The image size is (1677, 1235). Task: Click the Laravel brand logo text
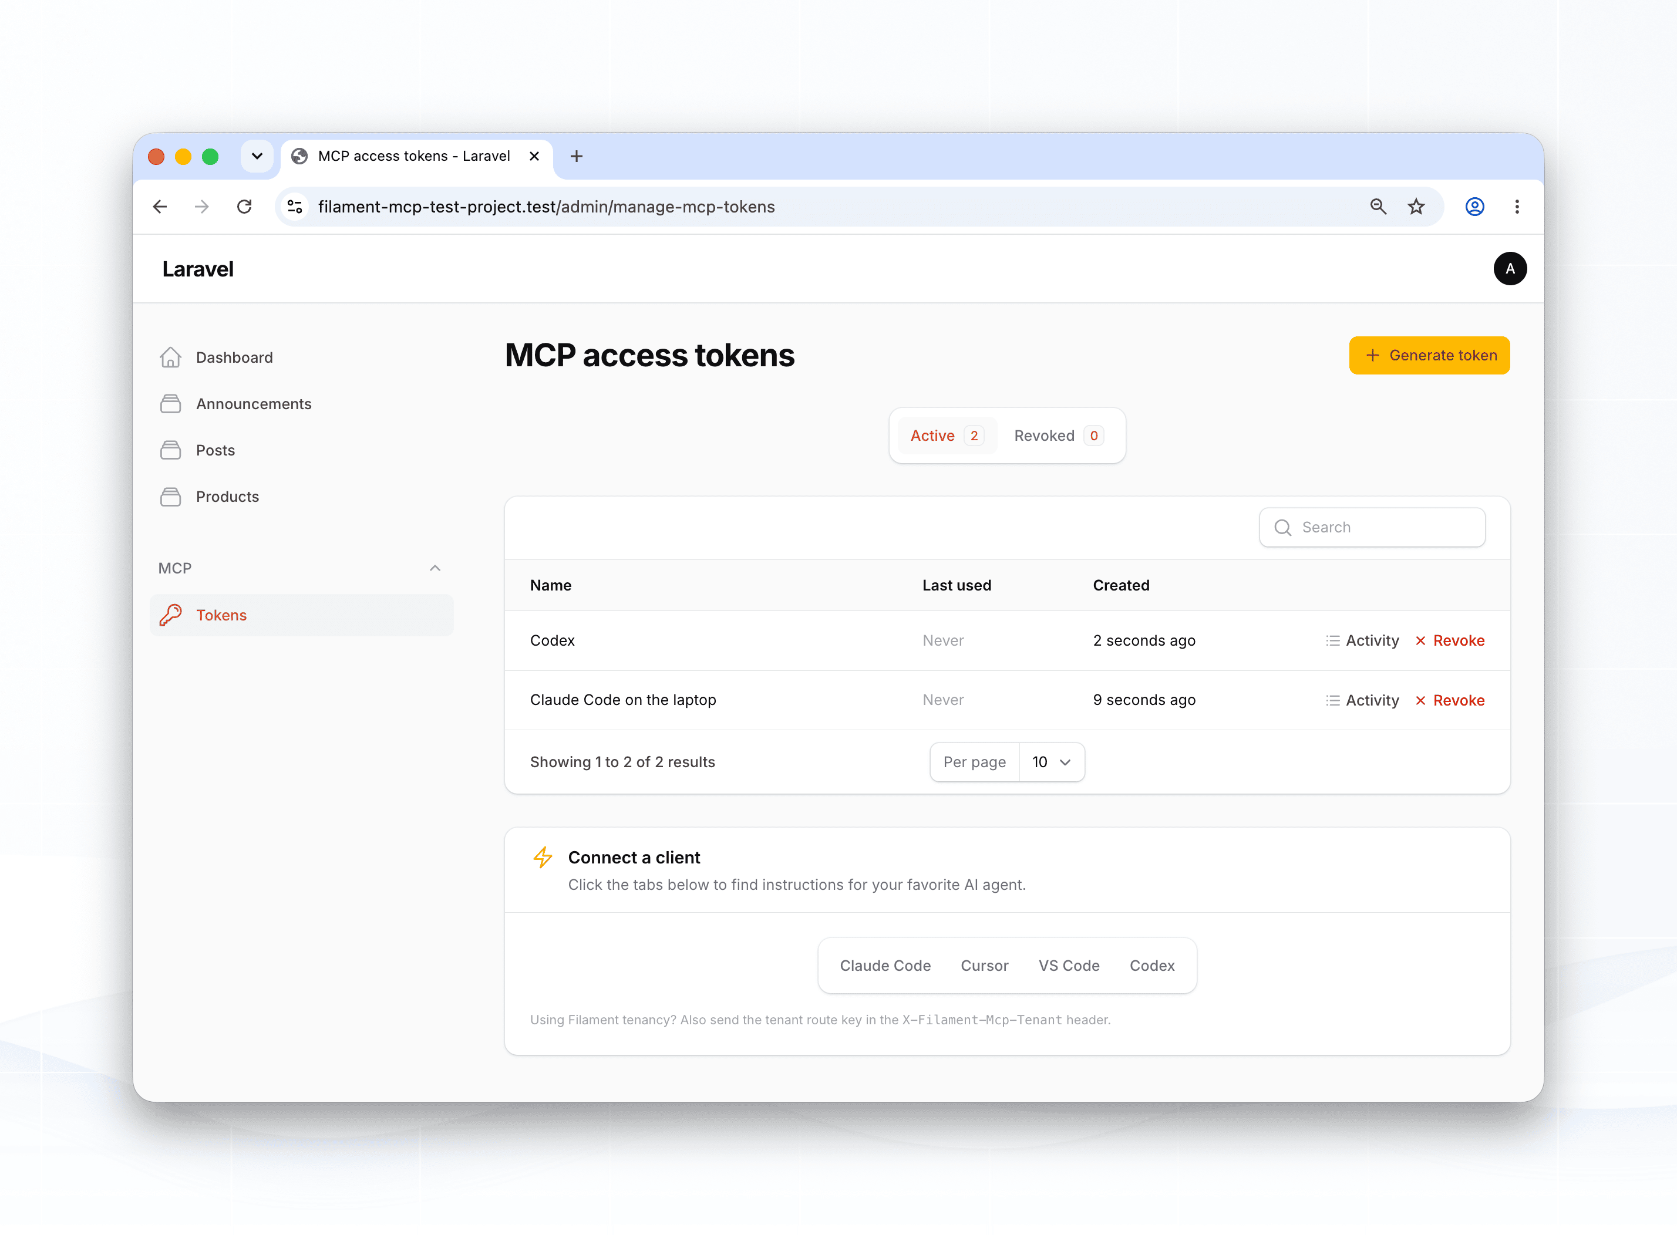198,268
